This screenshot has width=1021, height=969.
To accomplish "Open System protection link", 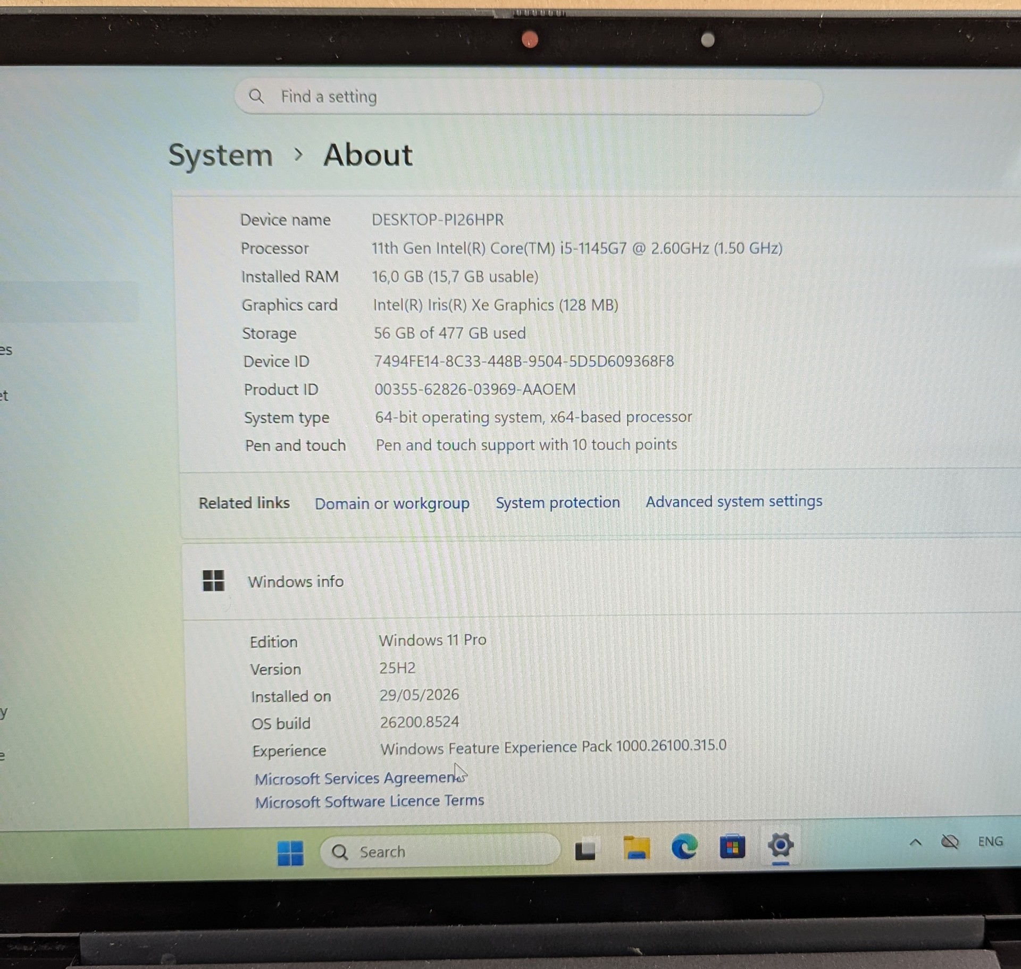I will click(x=558, y=502).
